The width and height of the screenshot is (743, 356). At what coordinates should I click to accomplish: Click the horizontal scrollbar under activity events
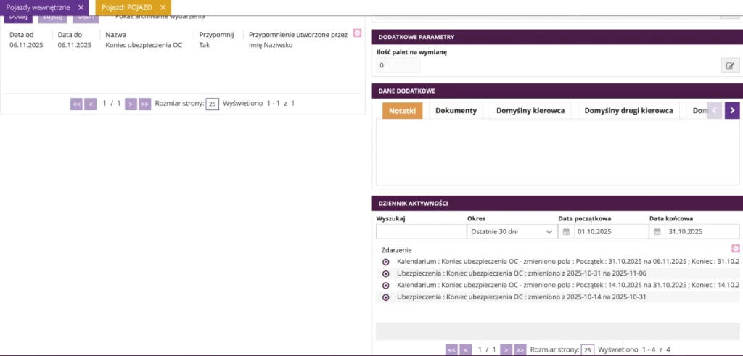pyautogui.click(x=558, y=331)
